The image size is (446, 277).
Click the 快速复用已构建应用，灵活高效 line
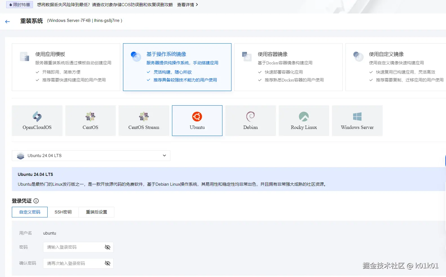[405, 72]
